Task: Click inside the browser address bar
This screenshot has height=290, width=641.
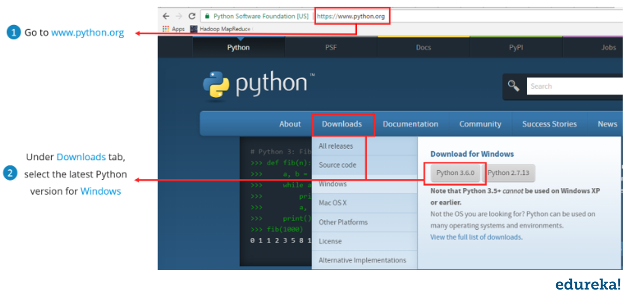Action: (352, 16)
